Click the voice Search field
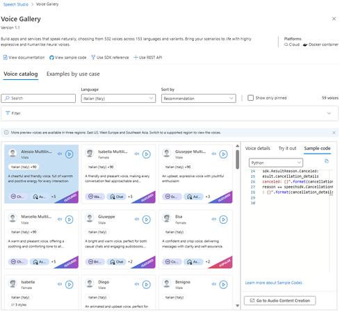The width and height of the screenshot is (340, 312). click(x=38, y=98)
